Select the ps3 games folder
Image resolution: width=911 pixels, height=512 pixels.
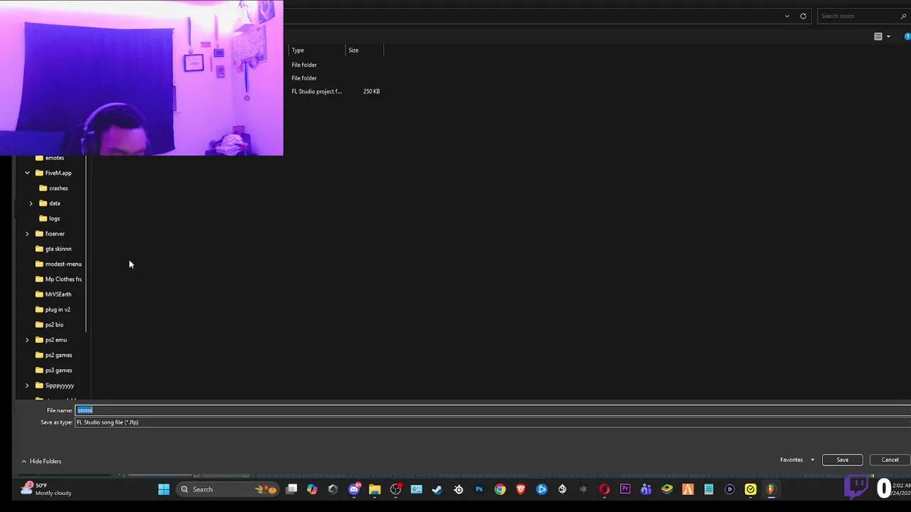tap(54, 370)
